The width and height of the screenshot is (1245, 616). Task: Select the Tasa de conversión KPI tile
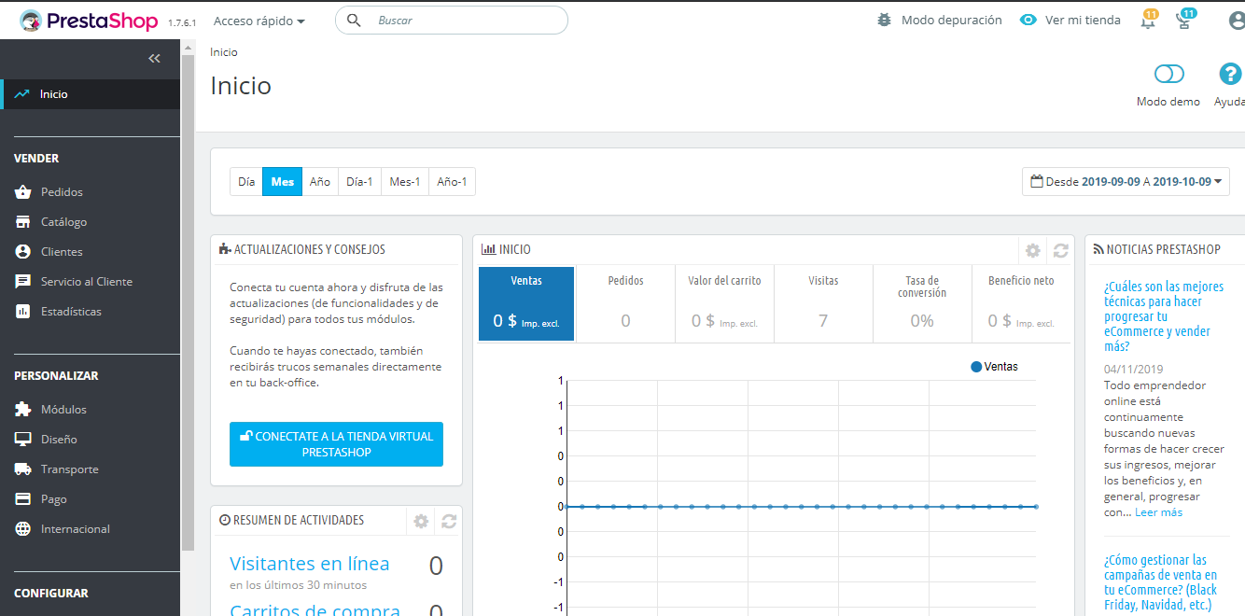click(x=922, y=303)
